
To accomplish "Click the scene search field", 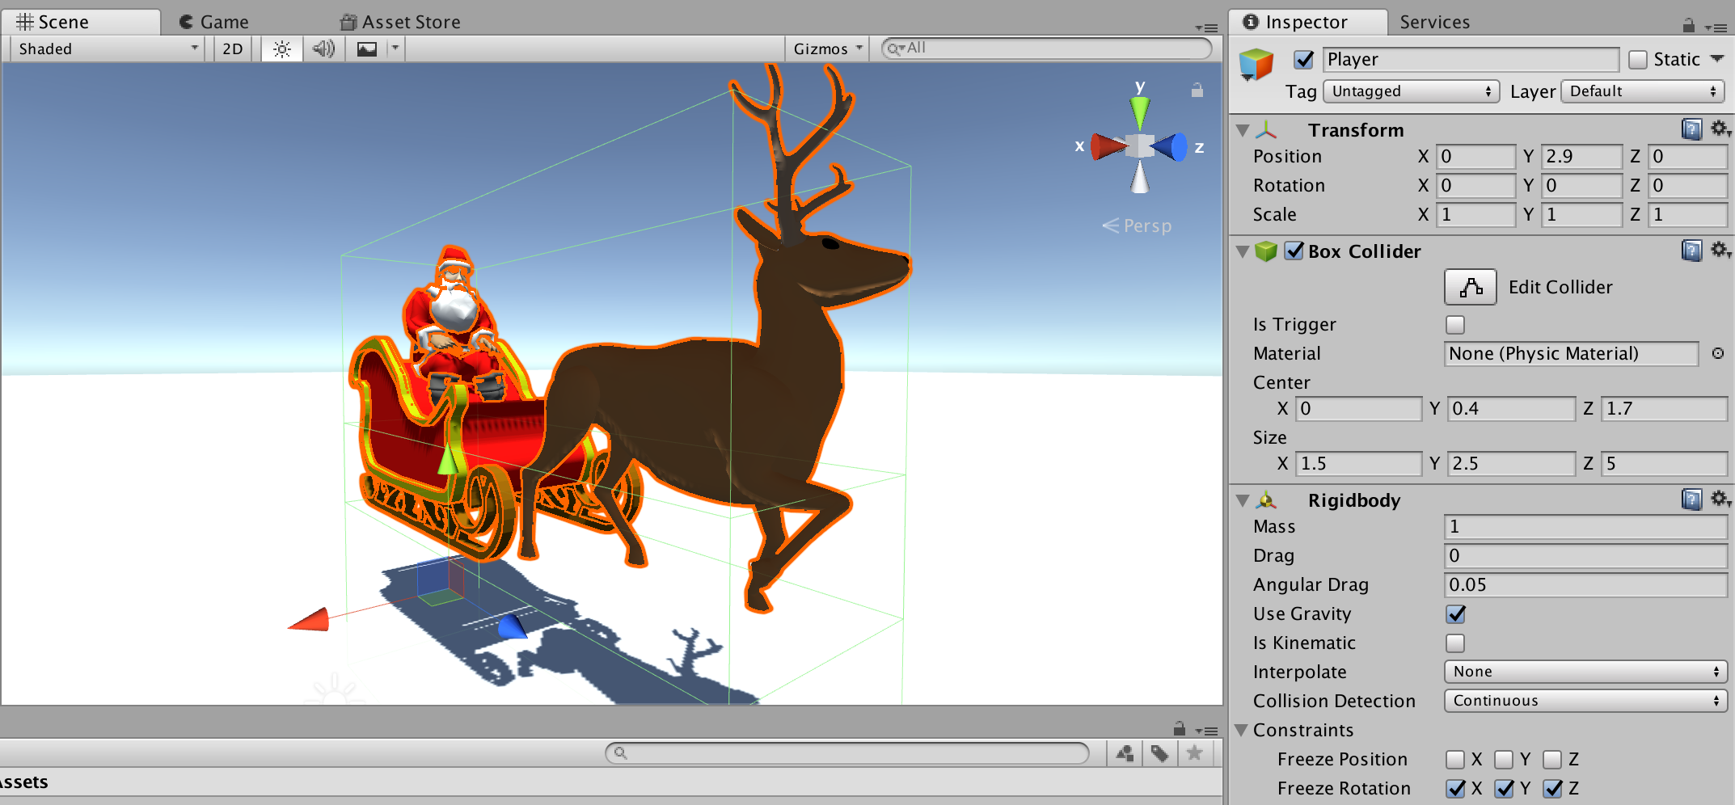I will (x=1047, y=48).
